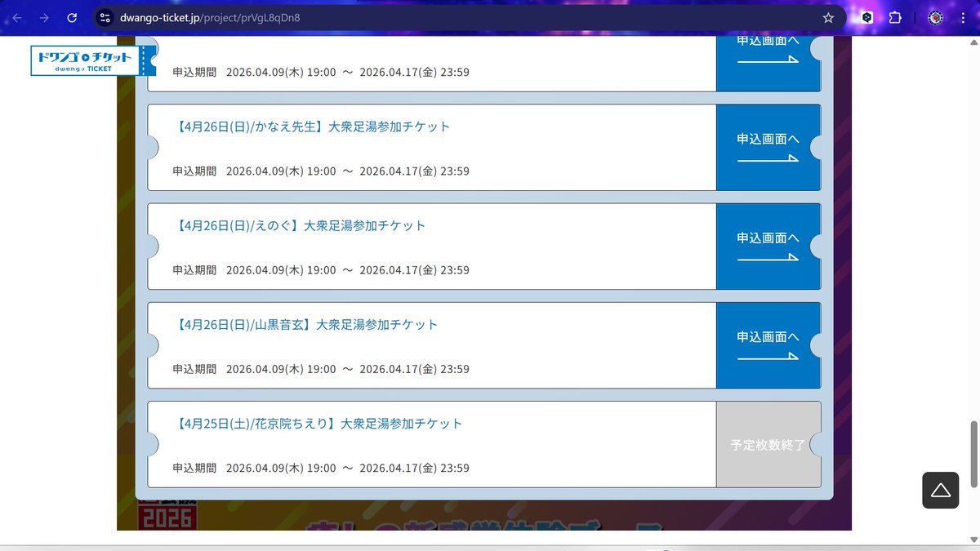Open the えのぐ 足湯 ticket details link

[x=298, y=225]
